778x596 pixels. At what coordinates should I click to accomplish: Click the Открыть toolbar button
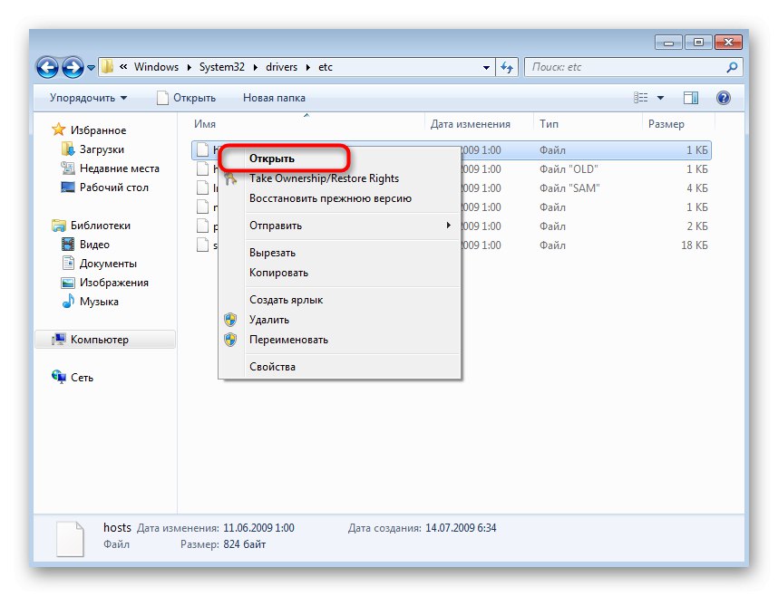186,98
